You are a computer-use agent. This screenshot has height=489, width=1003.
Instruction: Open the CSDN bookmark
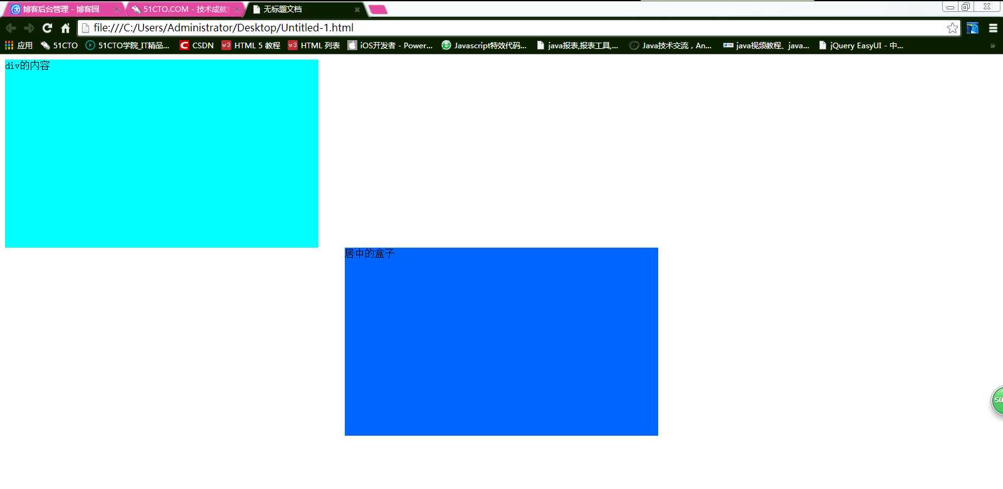[x=197, y=45]
